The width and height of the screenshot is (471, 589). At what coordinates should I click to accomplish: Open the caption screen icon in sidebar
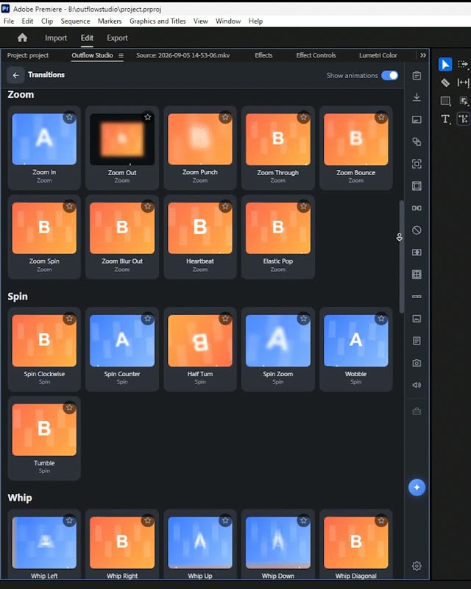417,119
